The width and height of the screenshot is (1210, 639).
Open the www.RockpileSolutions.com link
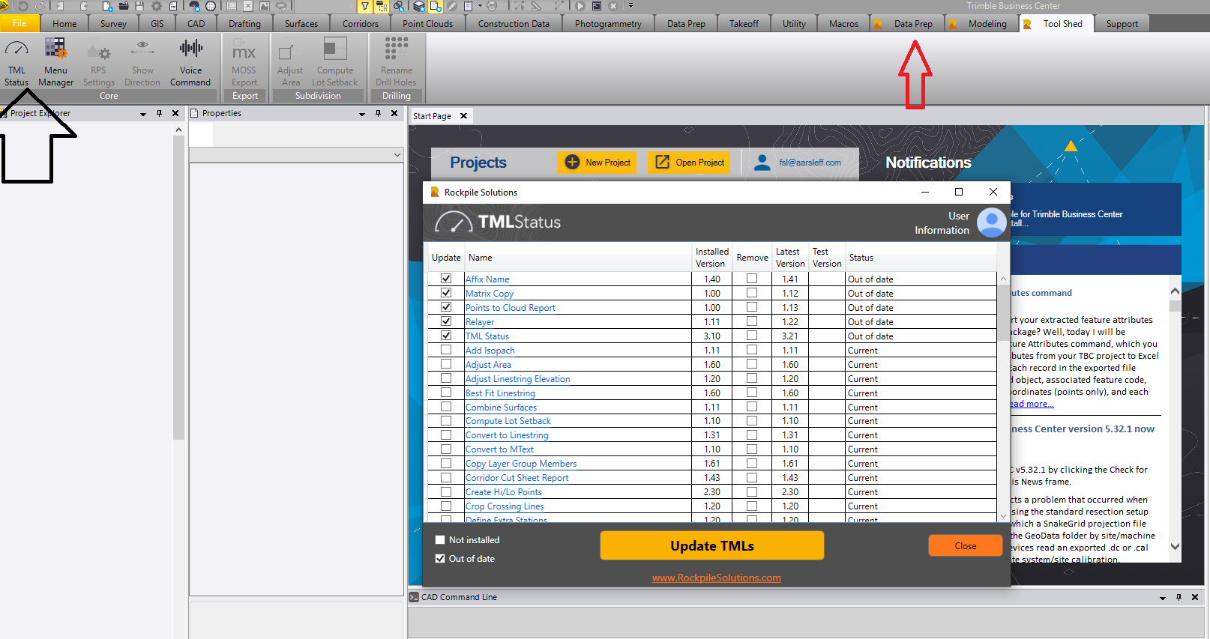(716, 578)
